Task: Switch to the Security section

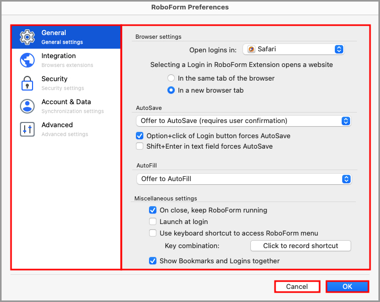Action: (x=66, y=83)
